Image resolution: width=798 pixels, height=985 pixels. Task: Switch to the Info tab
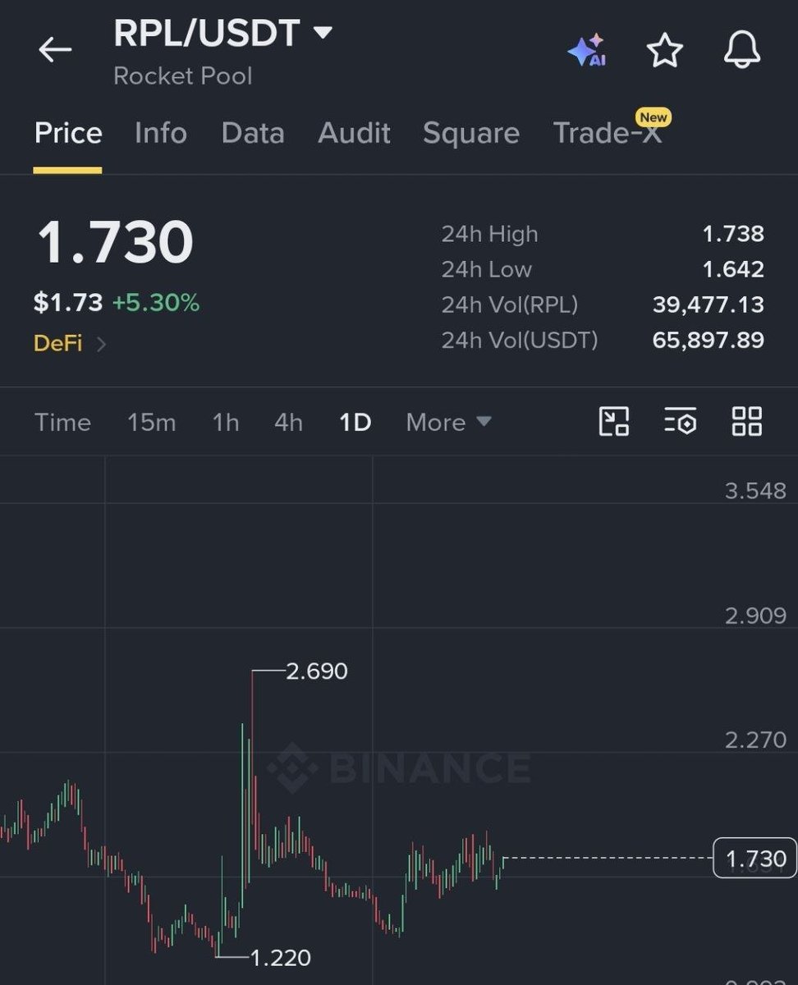[161, 133]
